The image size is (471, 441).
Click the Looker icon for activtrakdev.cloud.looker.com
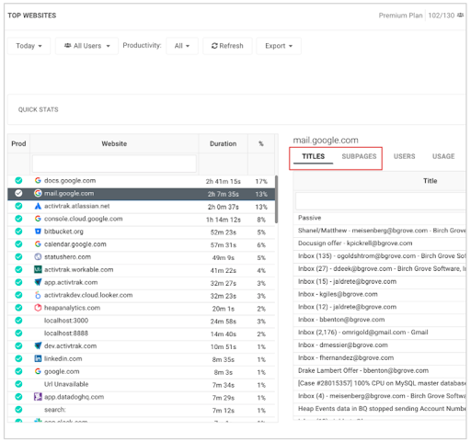tap(38, 295)
